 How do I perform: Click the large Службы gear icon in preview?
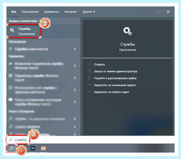coord(127,31)
